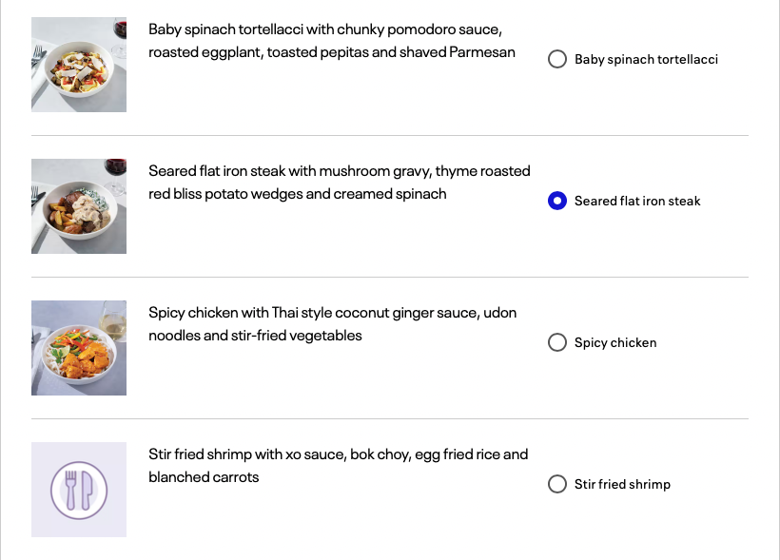
Task: Select the Baby spinach tortellacci radio button
Action: point(557,59)
